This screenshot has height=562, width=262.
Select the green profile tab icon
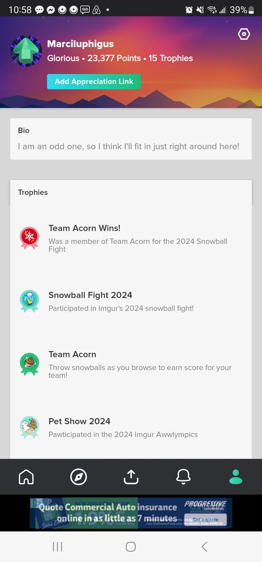click(236, 477)
